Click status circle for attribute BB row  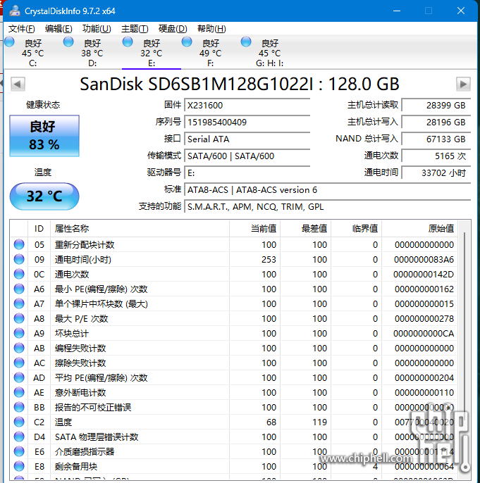(19, 407)
